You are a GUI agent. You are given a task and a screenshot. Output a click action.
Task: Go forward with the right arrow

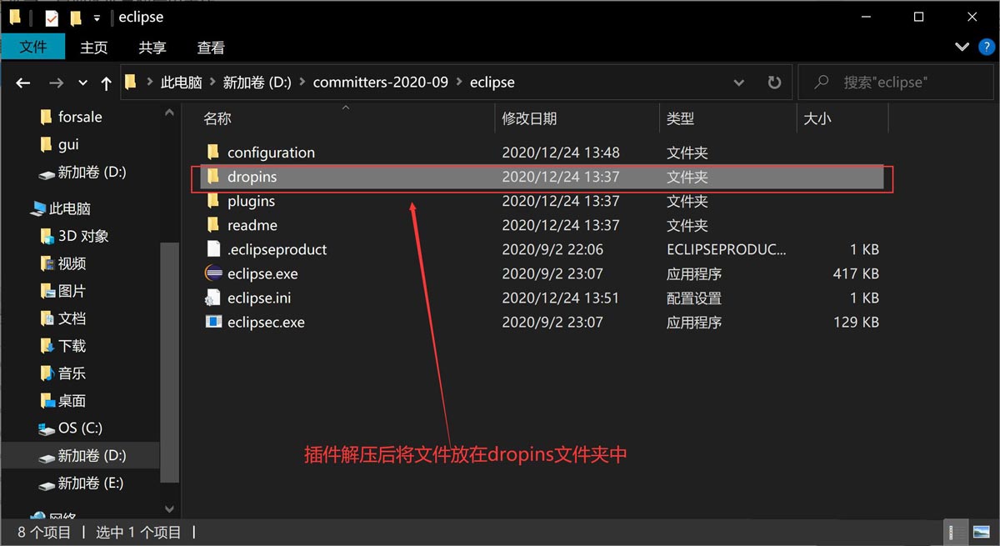pyautogui.click(x=56, y=83)
